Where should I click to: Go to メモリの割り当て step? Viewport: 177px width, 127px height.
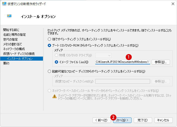click(x=13, y=44)
